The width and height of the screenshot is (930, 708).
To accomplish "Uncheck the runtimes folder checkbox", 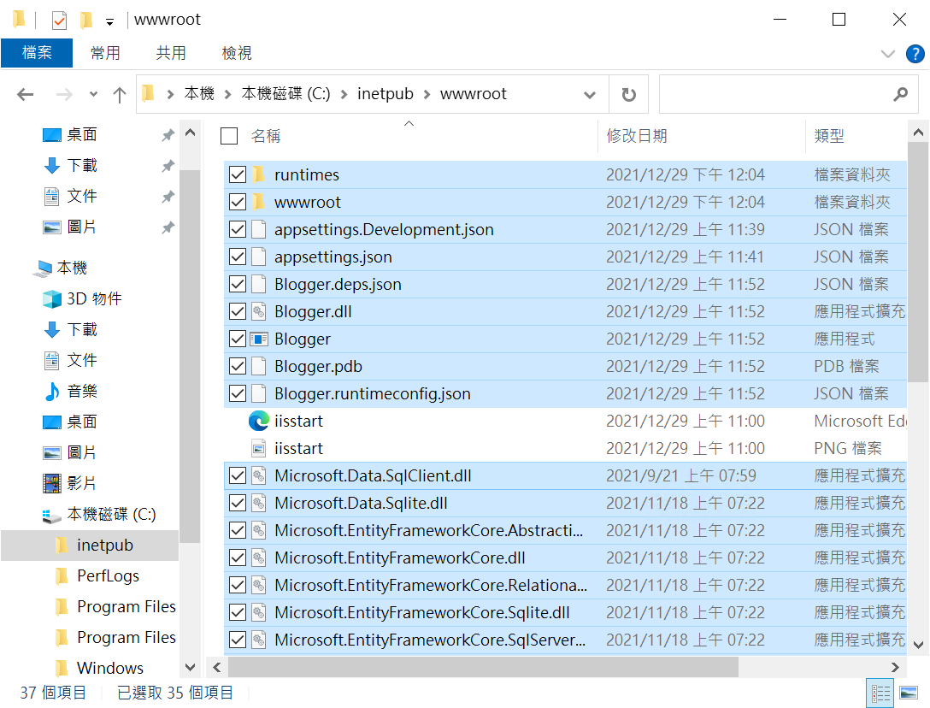I will pos(238,174).
